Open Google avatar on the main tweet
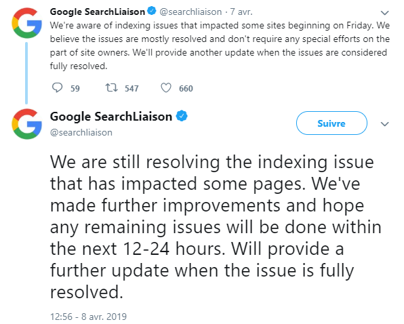404x324 pixels. 27,124
